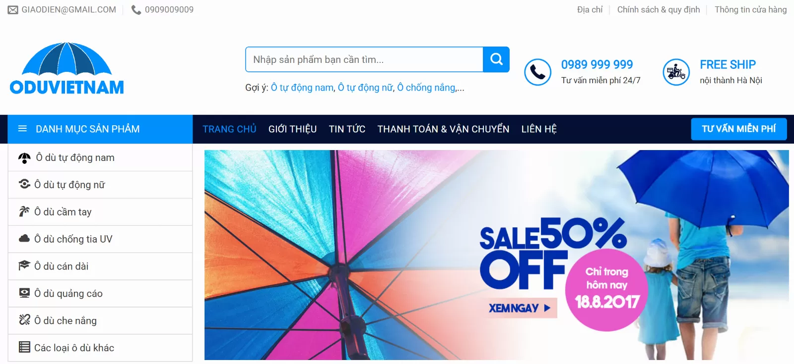Click the Ô chống nắng suggestion link
The width and height of the screenshot is (794, 364).
[x=426, y=88]
